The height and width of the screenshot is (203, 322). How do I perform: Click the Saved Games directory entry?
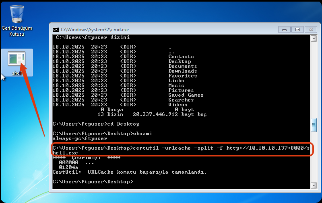coord(186,95)
